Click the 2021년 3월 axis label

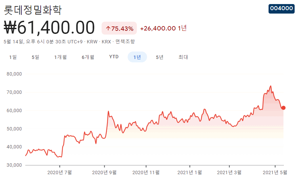(229, 172)
